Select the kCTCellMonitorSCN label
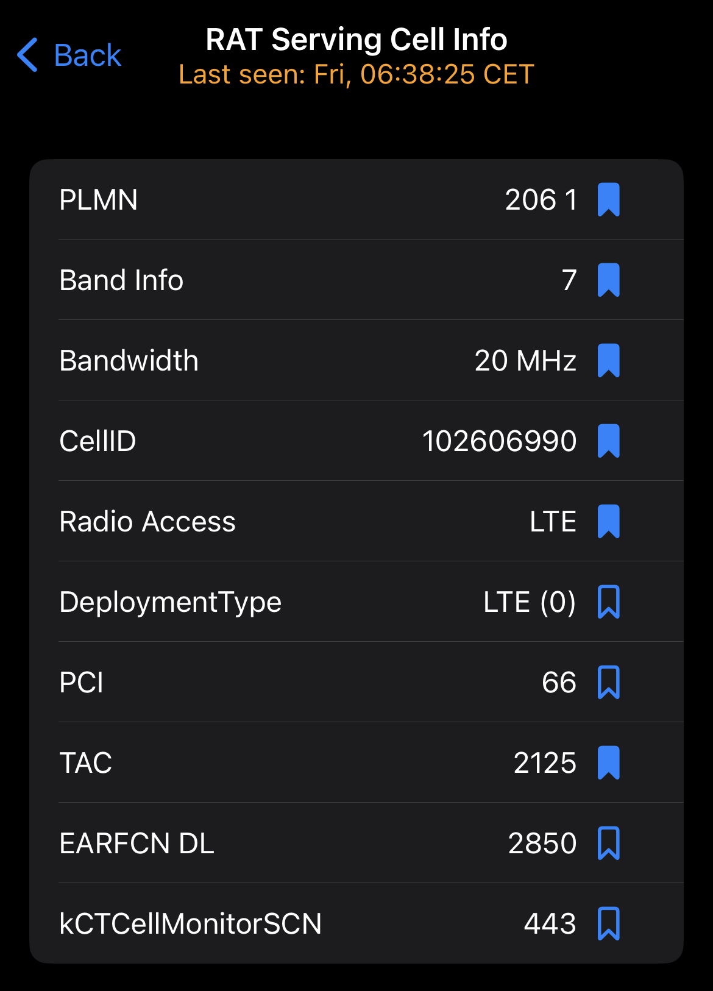This screenshot has width=713, height=991. [x=190, y=924]
